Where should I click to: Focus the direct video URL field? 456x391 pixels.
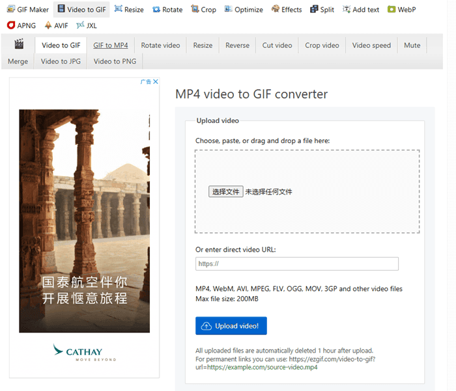(x=297, y=263)
